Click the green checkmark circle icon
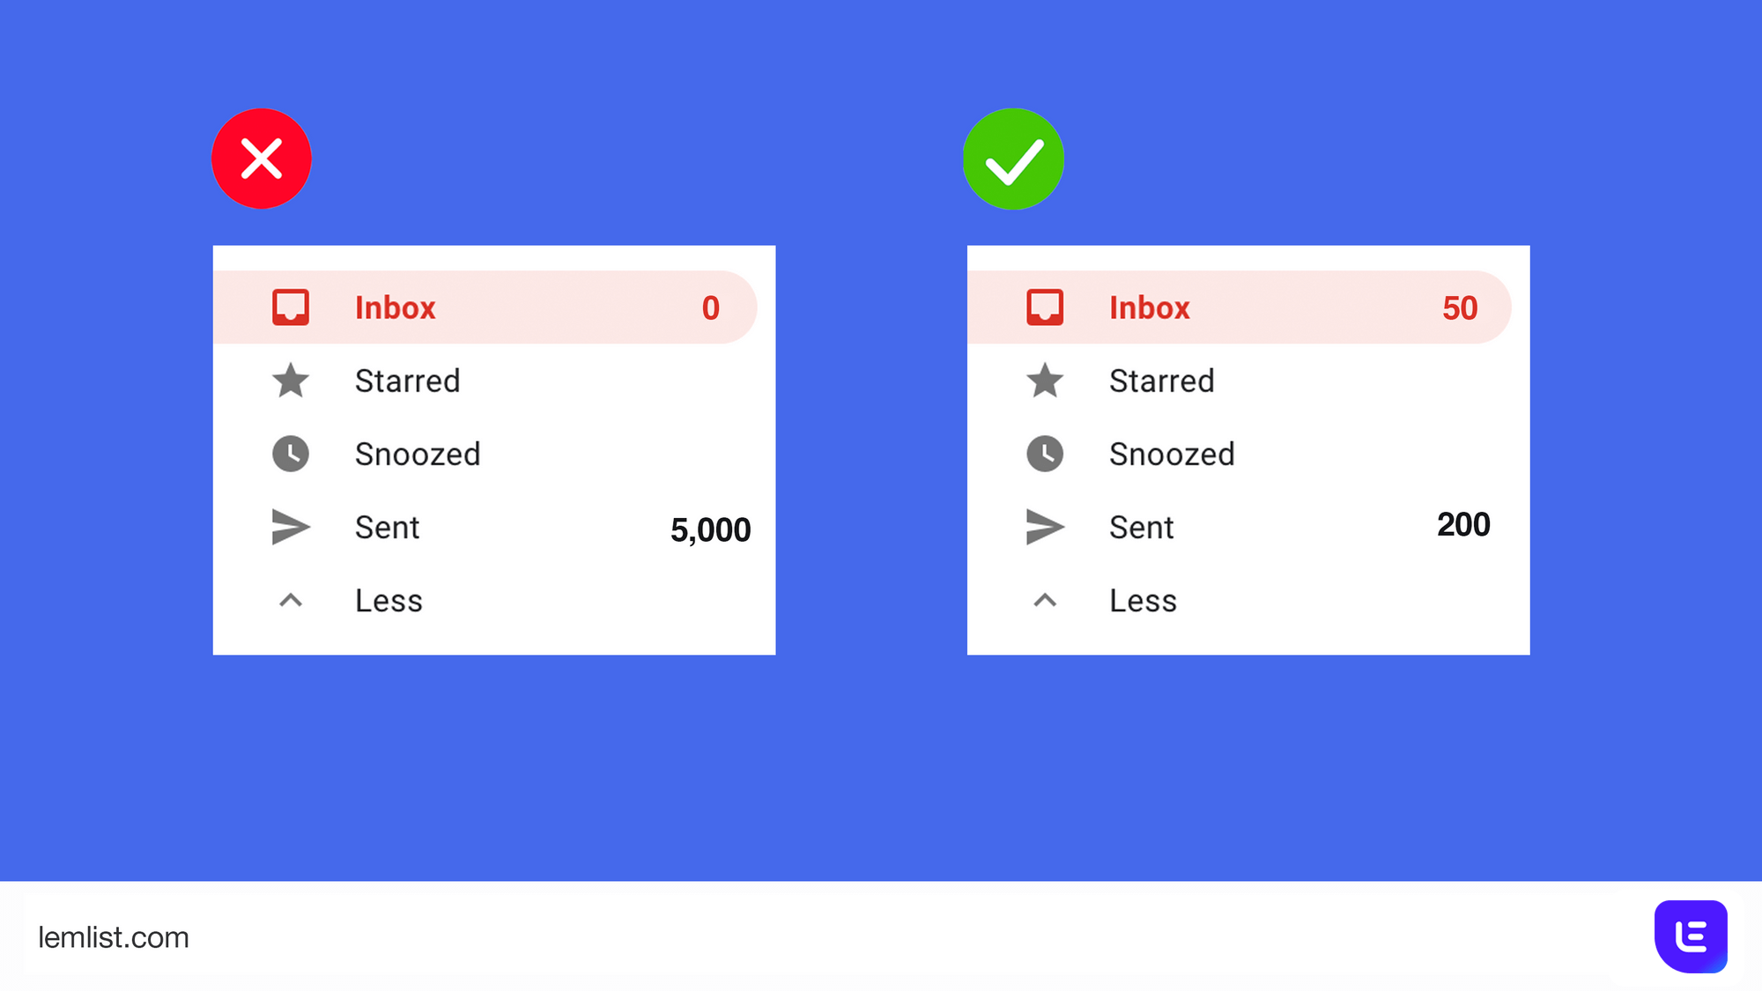 click(1013, 159)
